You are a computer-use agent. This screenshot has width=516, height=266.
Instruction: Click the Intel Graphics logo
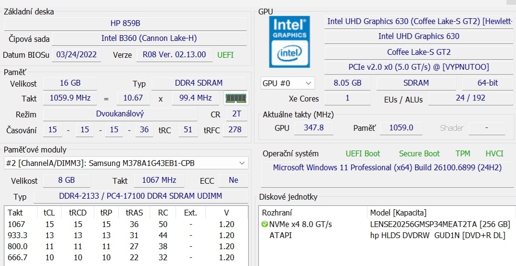[289, 41]
